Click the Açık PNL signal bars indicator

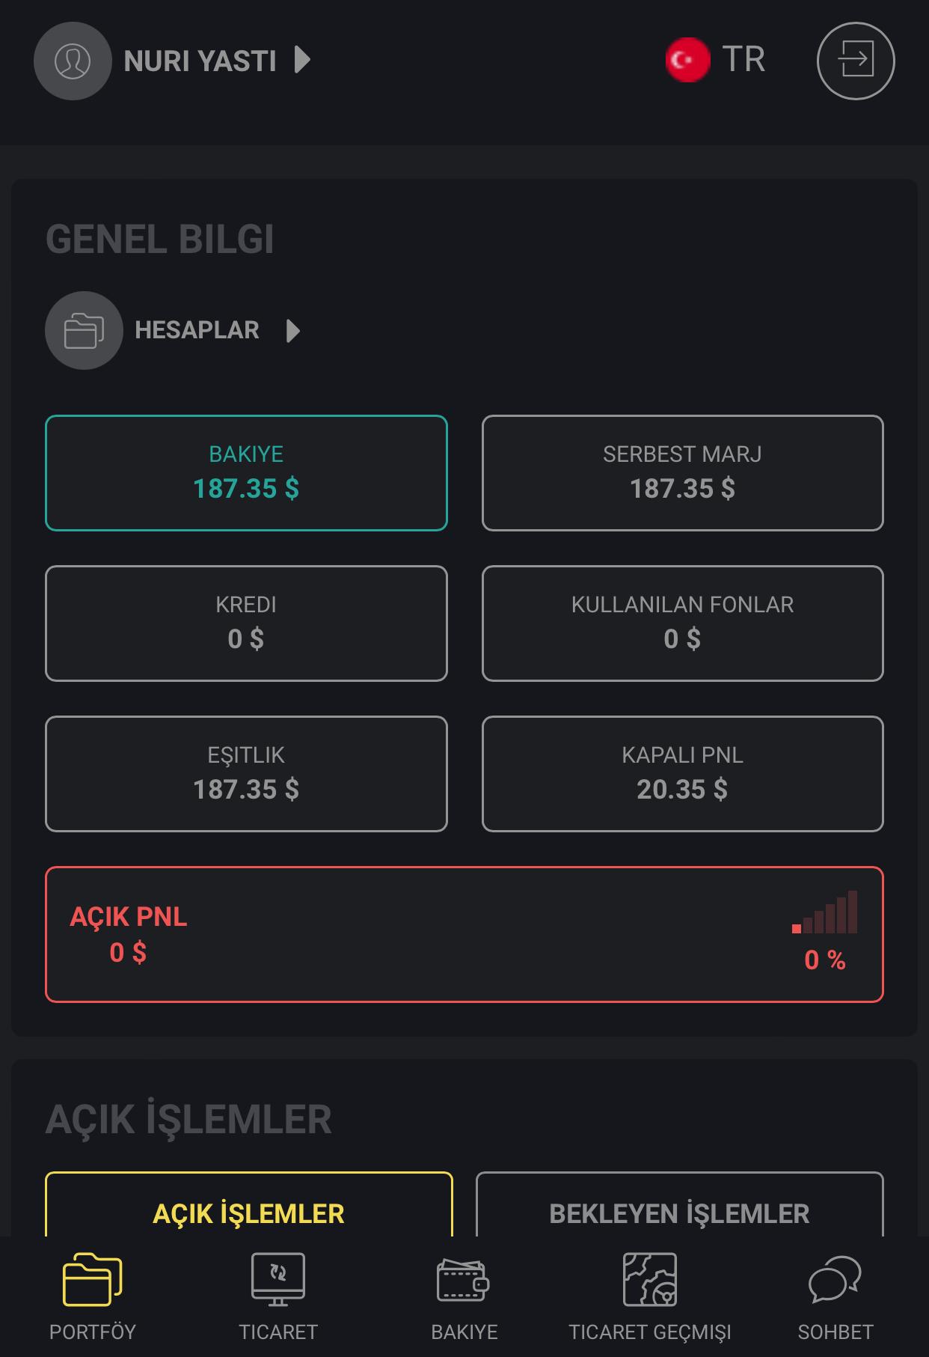coord(825,913)
